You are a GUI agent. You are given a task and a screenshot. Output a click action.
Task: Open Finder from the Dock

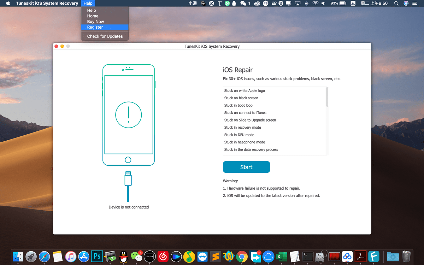coord(18,256)
